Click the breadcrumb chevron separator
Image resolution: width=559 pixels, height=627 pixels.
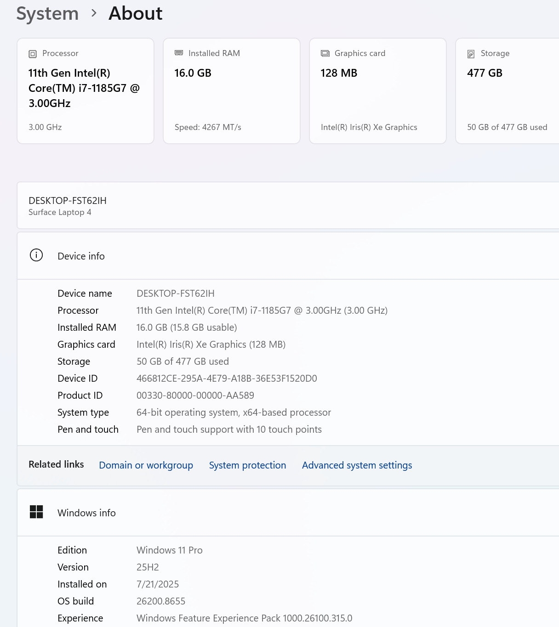point(94,13)
